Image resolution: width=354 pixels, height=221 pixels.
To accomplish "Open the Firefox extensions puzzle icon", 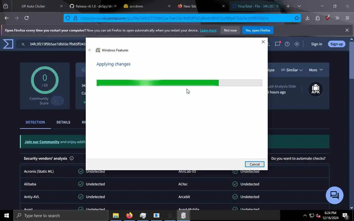I will coord(317,18).
